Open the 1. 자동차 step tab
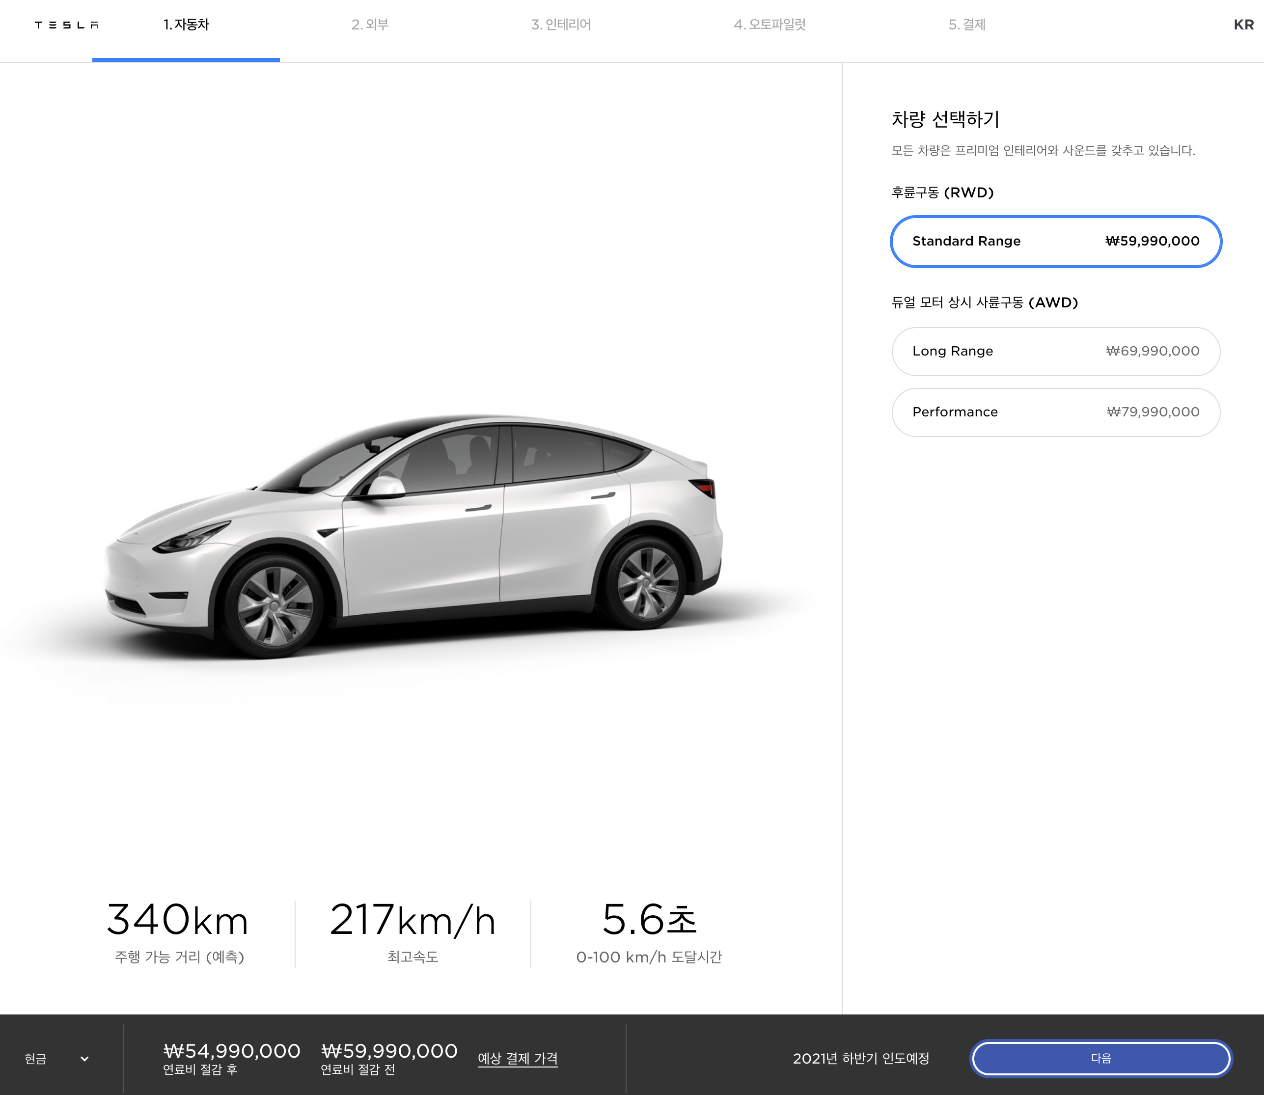The image size is (1264, 1095). click(x=186, y=25)
